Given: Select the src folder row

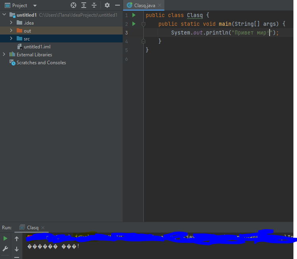Looking at the screenshot, I should click(x=62, y=38).
